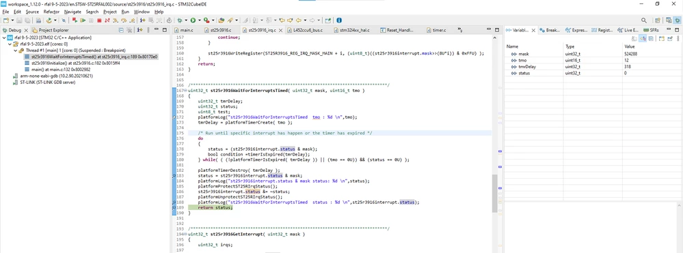Screen dimensions: 683x253
Task: Open the Window menu
Action: [142, 12]
